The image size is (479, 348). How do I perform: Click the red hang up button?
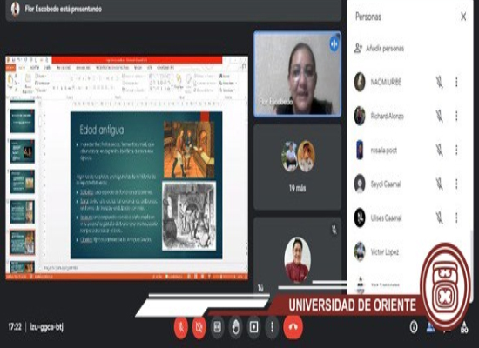coord(293,327)
